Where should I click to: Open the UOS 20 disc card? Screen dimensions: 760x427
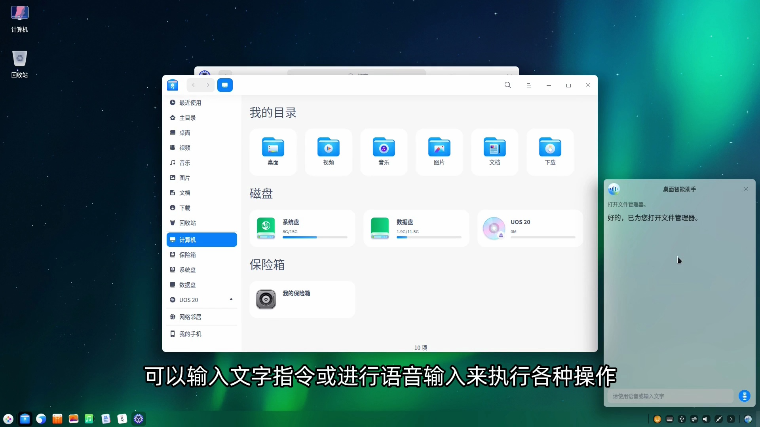(530, 228)
